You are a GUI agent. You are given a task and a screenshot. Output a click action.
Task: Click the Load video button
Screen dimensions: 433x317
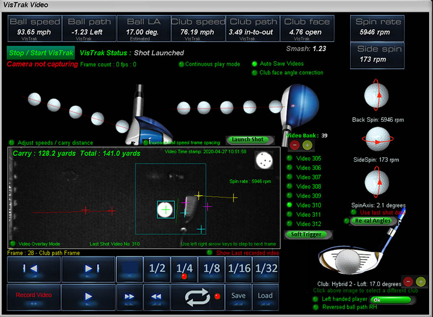point(265,297)
